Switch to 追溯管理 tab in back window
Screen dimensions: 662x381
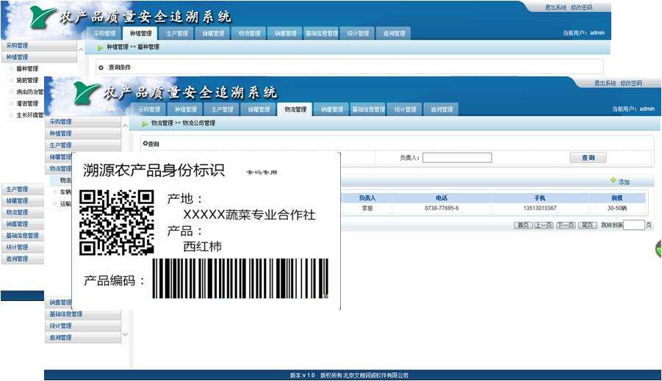(x=395, y=34)
